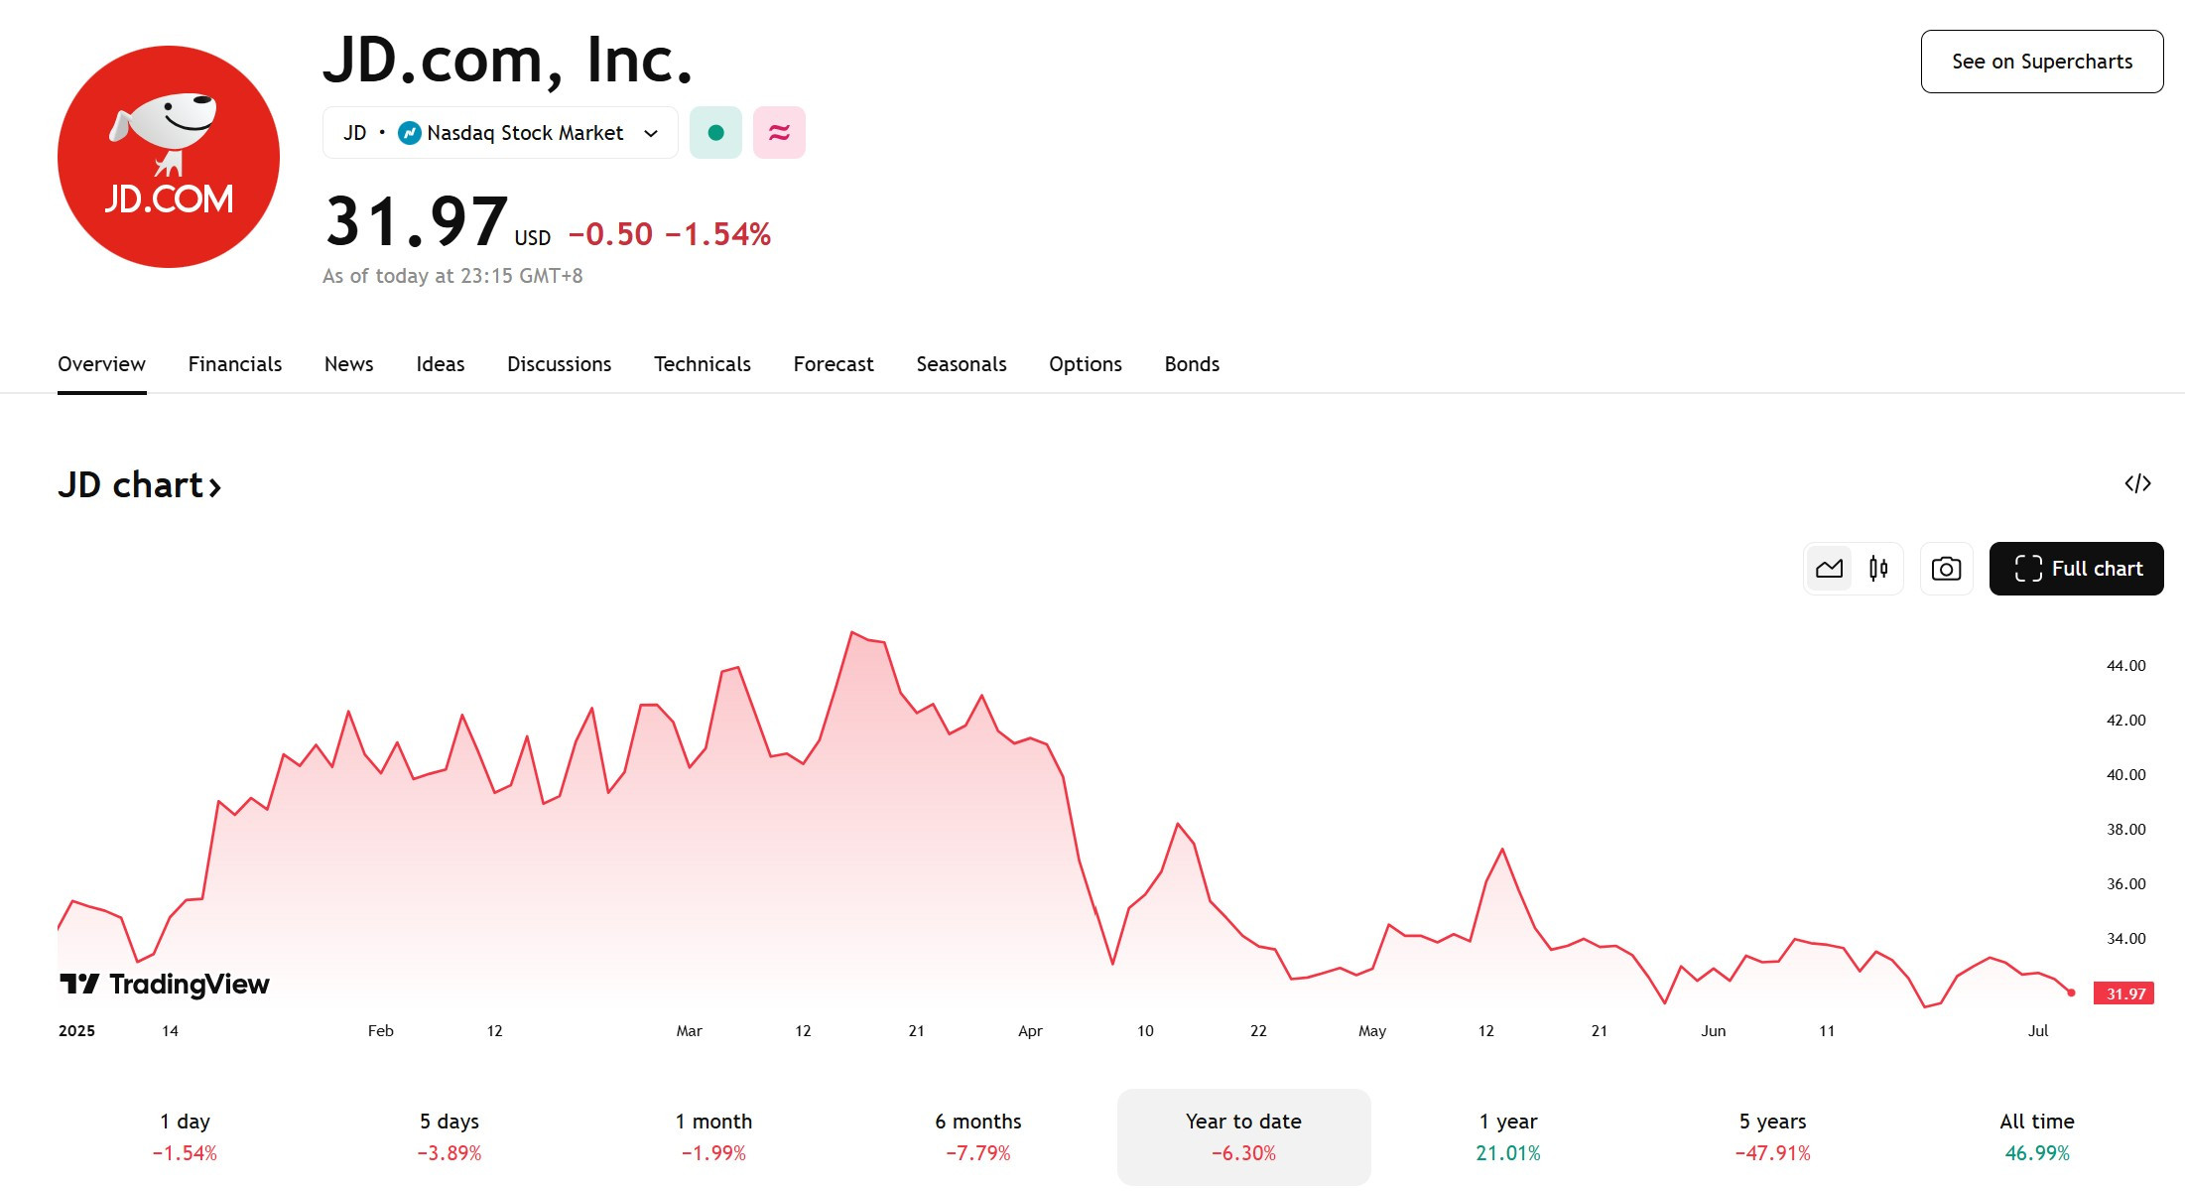Open the embed code icon
This screenshot has width=2185, height=1191.
[x=2137, y=484]
